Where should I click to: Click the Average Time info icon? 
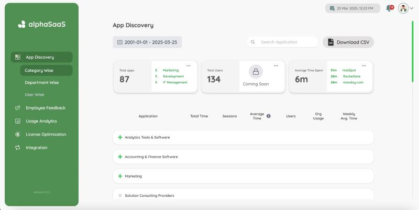coord(269,116)
